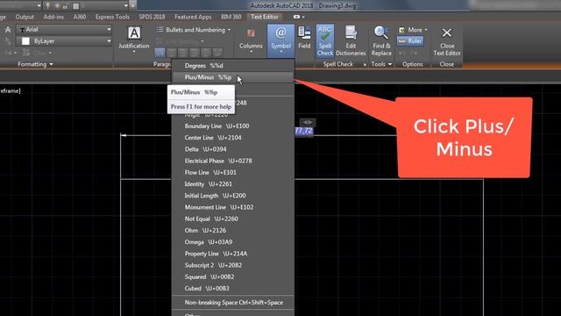Select the Text Editor tab
Image resolution: width=561 pixels, height=316 pixels.
pos(265,17)
